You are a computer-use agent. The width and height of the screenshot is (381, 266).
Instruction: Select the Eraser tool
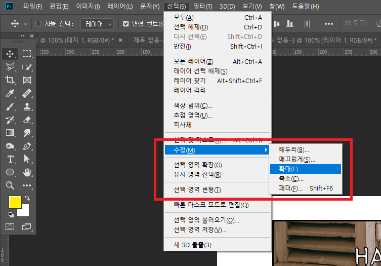tap(27, 120)
